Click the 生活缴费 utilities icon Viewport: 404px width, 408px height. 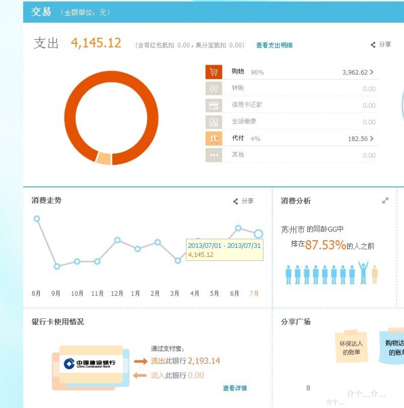pos(213,122)
